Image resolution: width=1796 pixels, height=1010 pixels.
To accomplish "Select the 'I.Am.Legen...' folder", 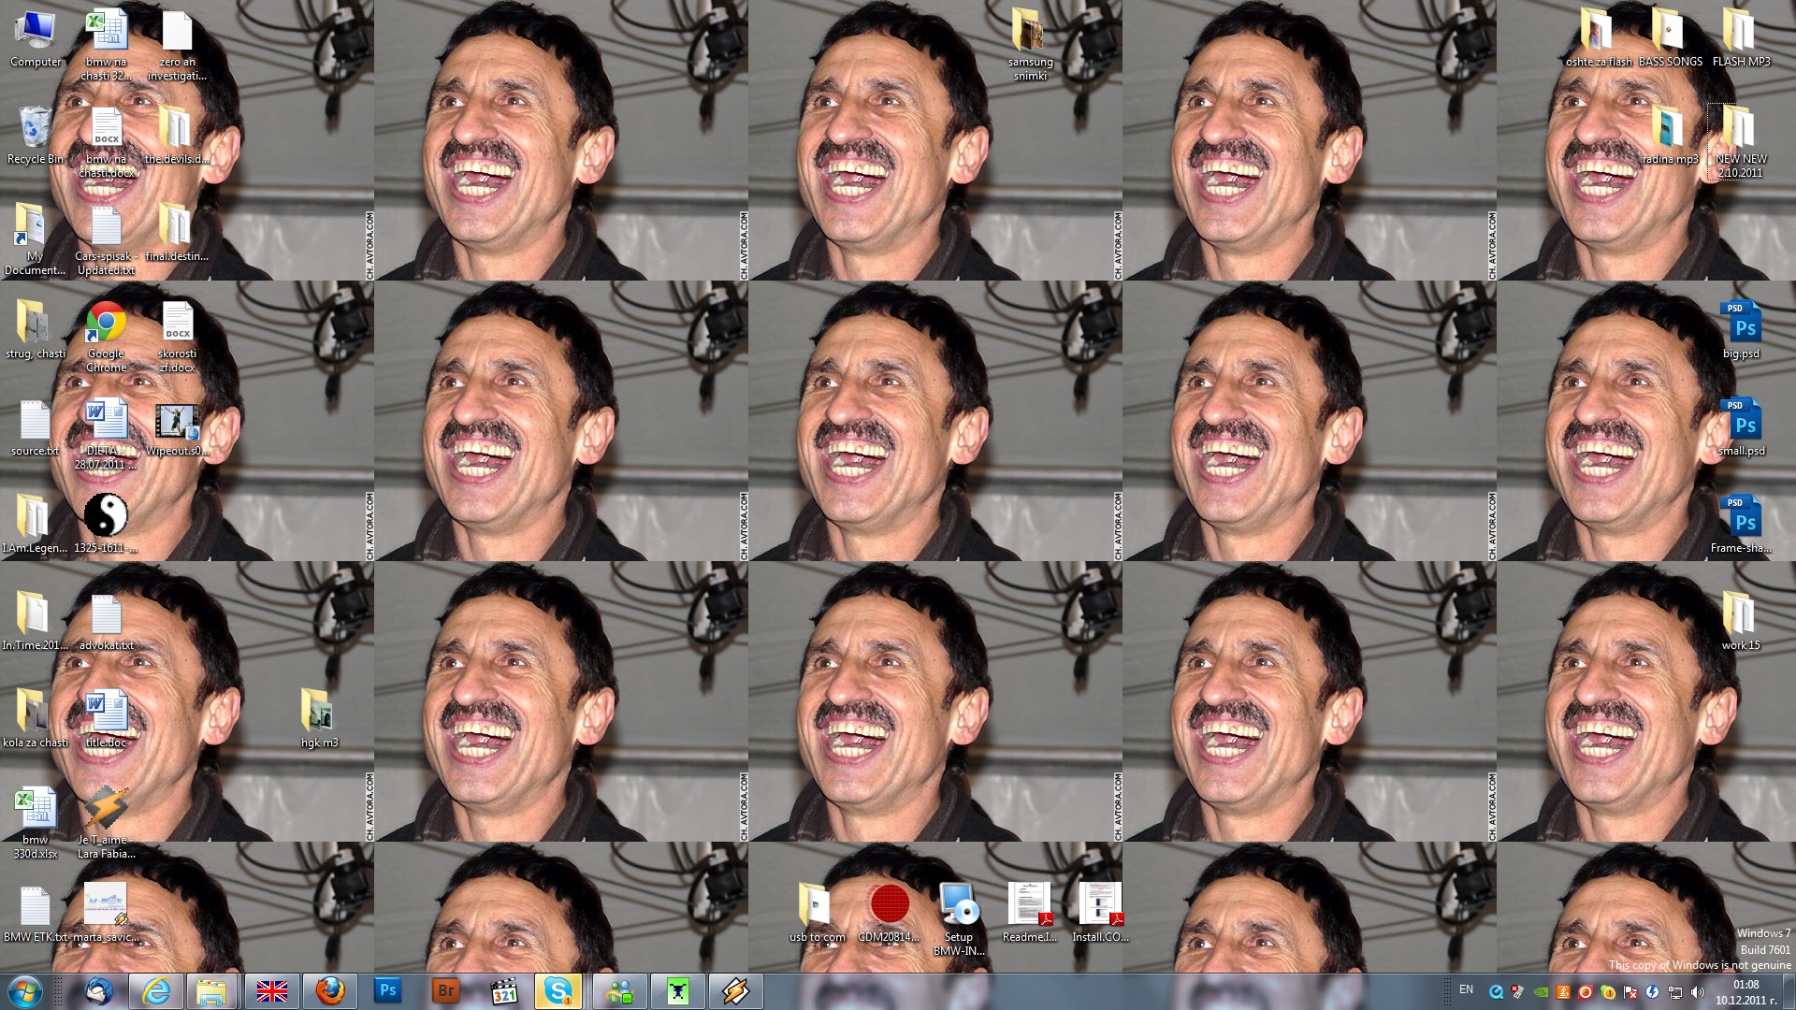I will coord(35,525).
